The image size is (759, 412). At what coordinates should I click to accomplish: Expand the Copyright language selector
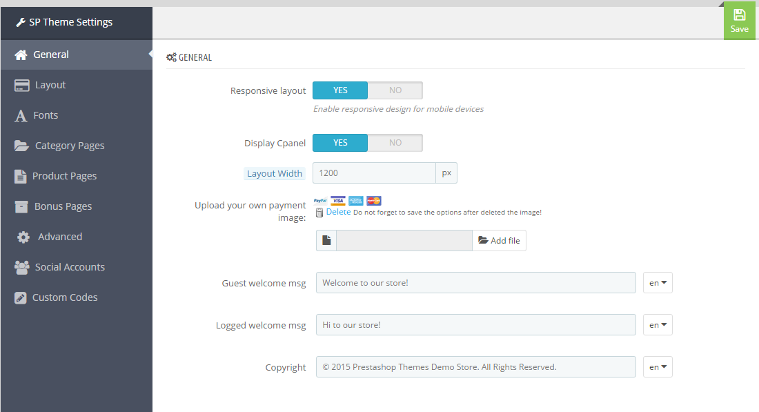point(658,367)
